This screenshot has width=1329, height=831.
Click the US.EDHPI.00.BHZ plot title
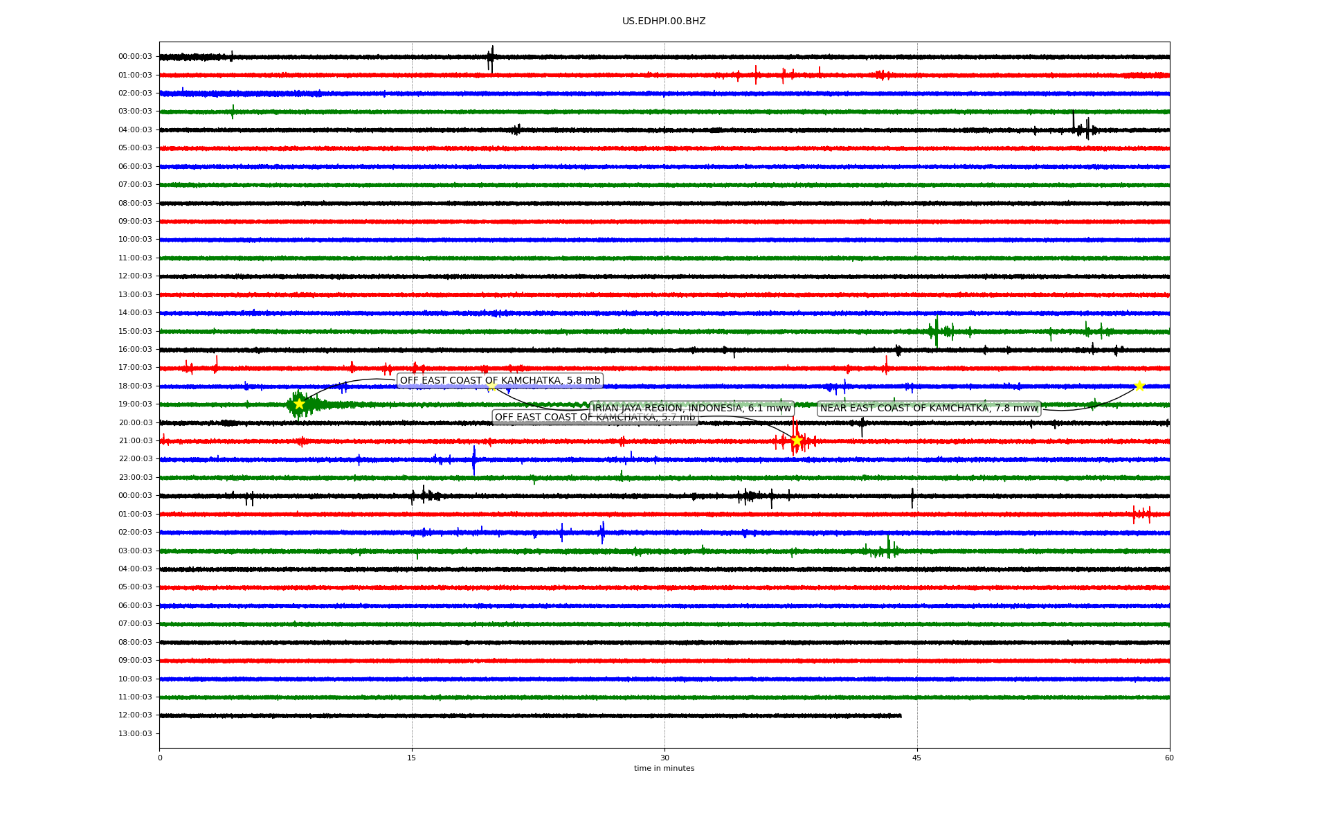pos(664,21)
